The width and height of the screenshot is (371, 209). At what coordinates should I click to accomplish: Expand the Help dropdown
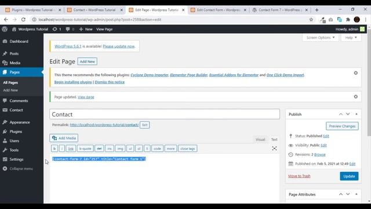coord(351,38)
